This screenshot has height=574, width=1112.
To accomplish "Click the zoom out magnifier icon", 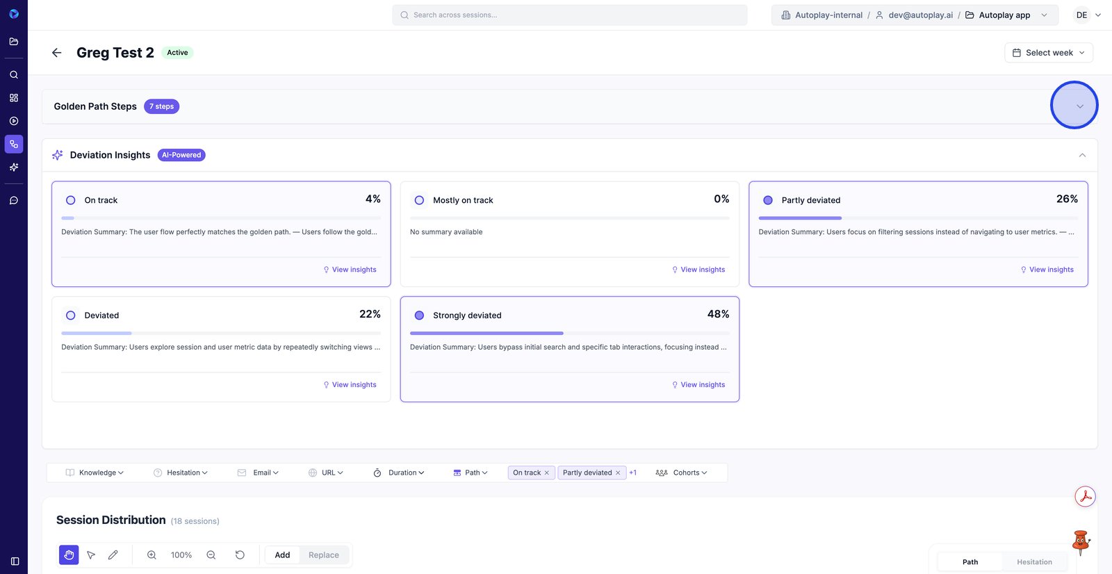I will (x=211, y=555).
